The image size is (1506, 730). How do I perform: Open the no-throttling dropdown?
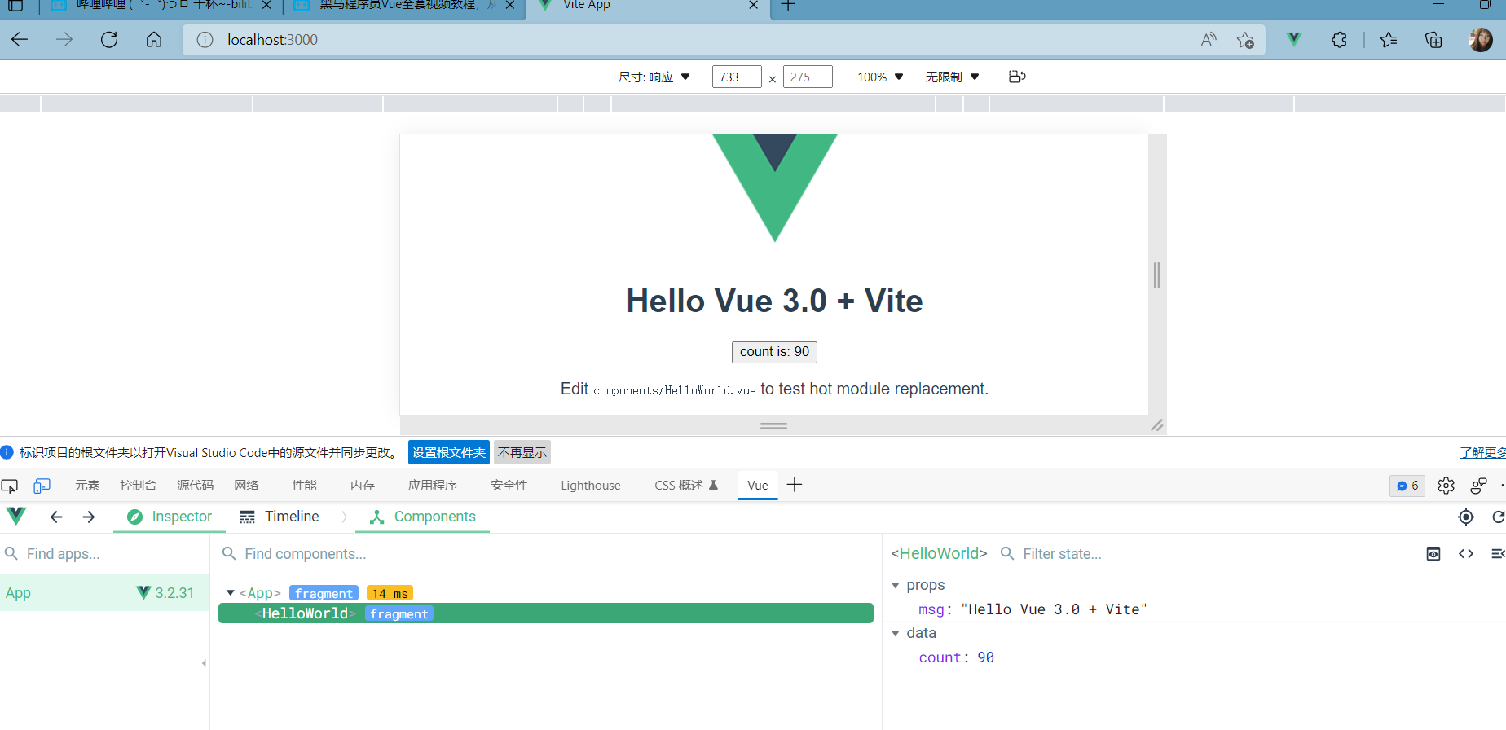pos(952,77)
